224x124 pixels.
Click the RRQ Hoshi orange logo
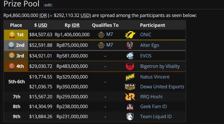pos(130,97)
